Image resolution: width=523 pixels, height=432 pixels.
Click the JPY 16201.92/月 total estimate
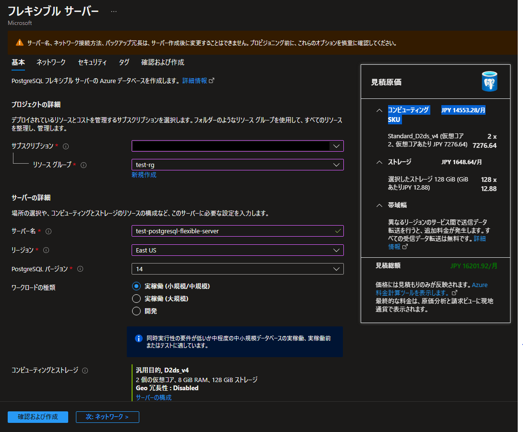click(474, 266)
